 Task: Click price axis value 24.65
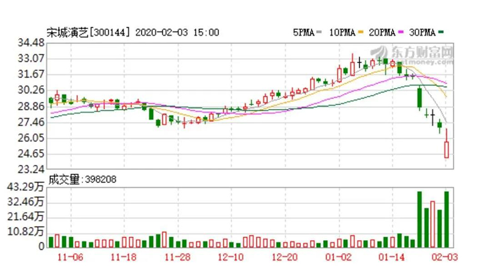point(32,154)
